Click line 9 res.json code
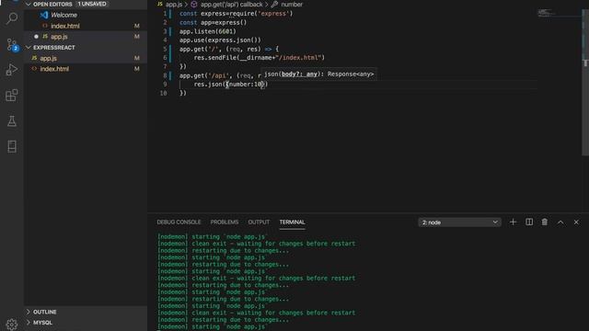Viewport: 589px width, 331px height. pos(231,85)
